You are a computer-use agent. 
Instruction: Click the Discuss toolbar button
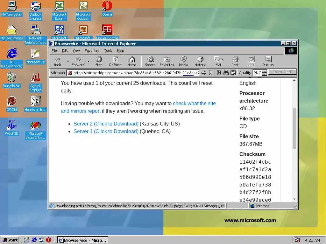pyautogui.click(x=268, y=62)
